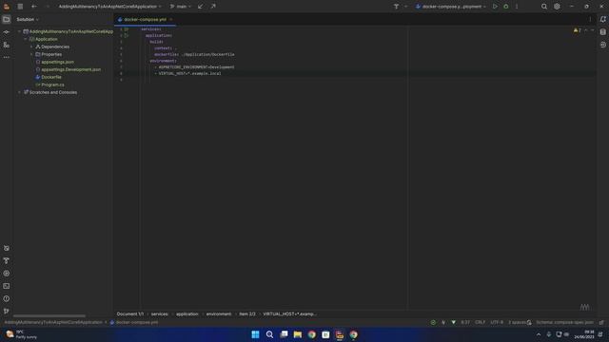
Task: Click the Item 2/2 breadcrumb
Action: pyautogui.click(x=247, y=314)
